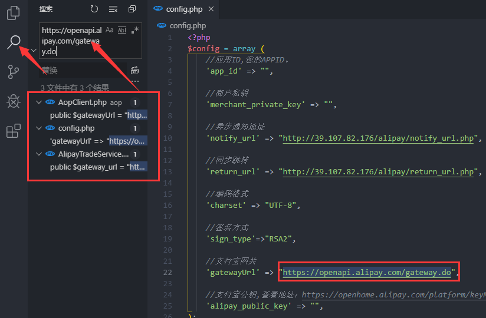Clear the search results list

tap(113, 9)
